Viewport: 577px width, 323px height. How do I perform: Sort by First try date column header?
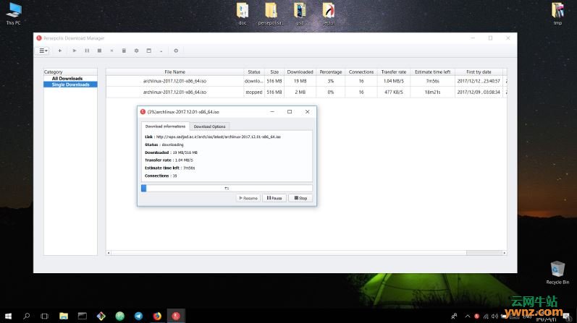479,72
